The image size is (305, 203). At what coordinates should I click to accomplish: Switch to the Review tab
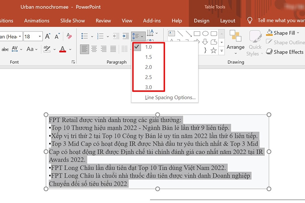coord(103,21)
